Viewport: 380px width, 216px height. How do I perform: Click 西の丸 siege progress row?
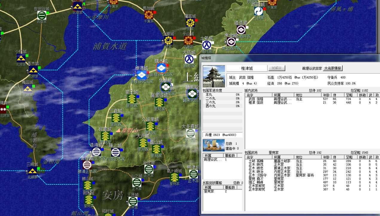point(222,106)
